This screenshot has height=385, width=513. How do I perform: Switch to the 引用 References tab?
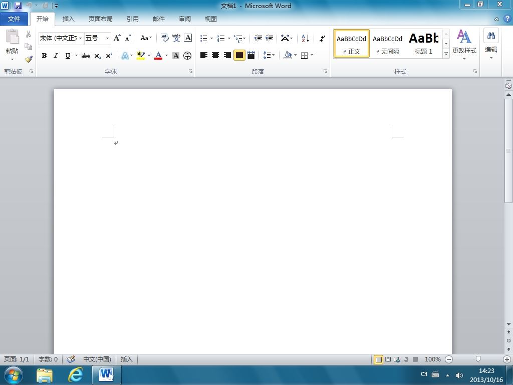click(132, 19)
